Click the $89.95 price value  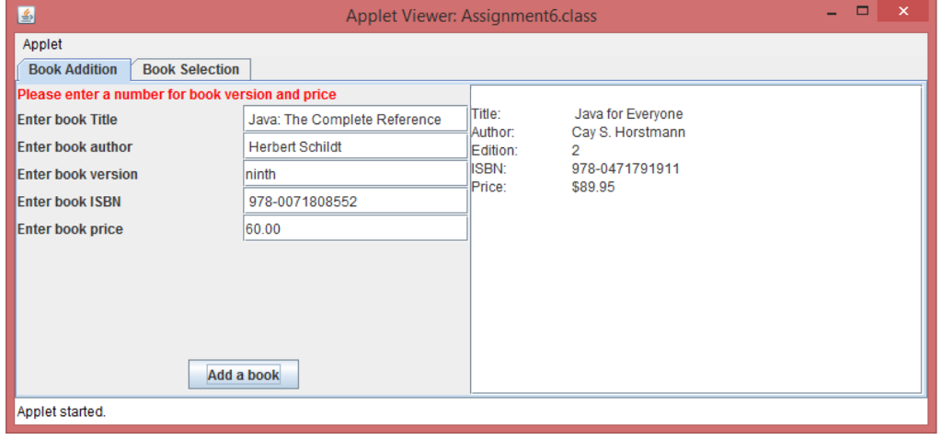click(593, 187)
